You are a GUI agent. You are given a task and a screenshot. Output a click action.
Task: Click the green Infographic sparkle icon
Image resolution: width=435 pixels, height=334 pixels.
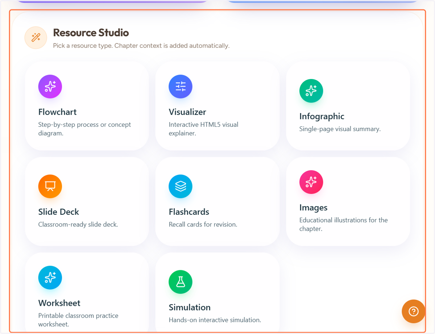pyautogui.click(x=311, y=91)
